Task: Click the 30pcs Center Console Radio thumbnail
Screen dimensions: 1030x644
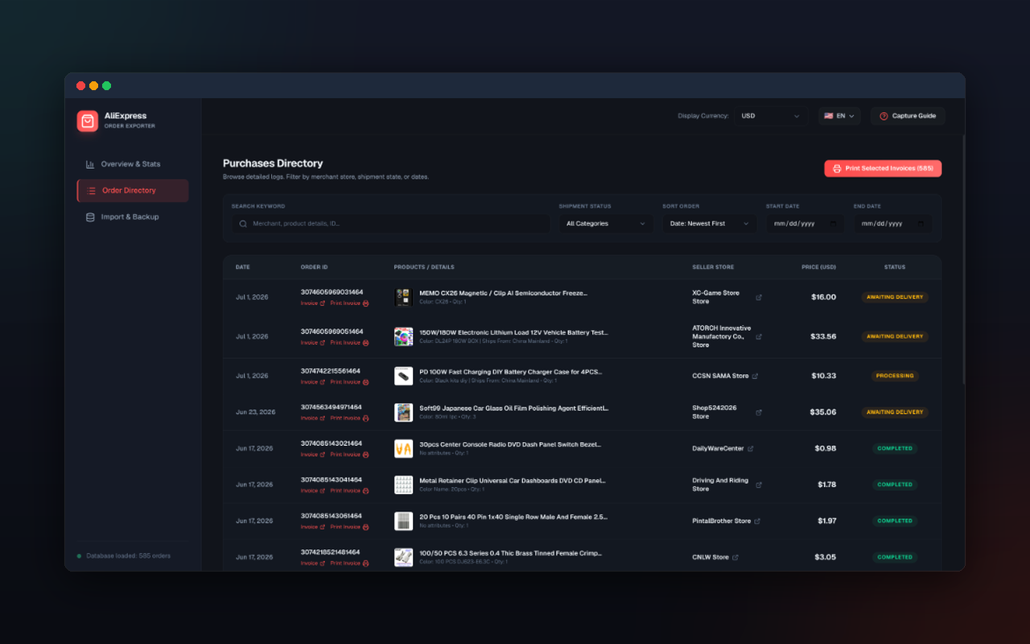Action: click(x=403, y=448)
